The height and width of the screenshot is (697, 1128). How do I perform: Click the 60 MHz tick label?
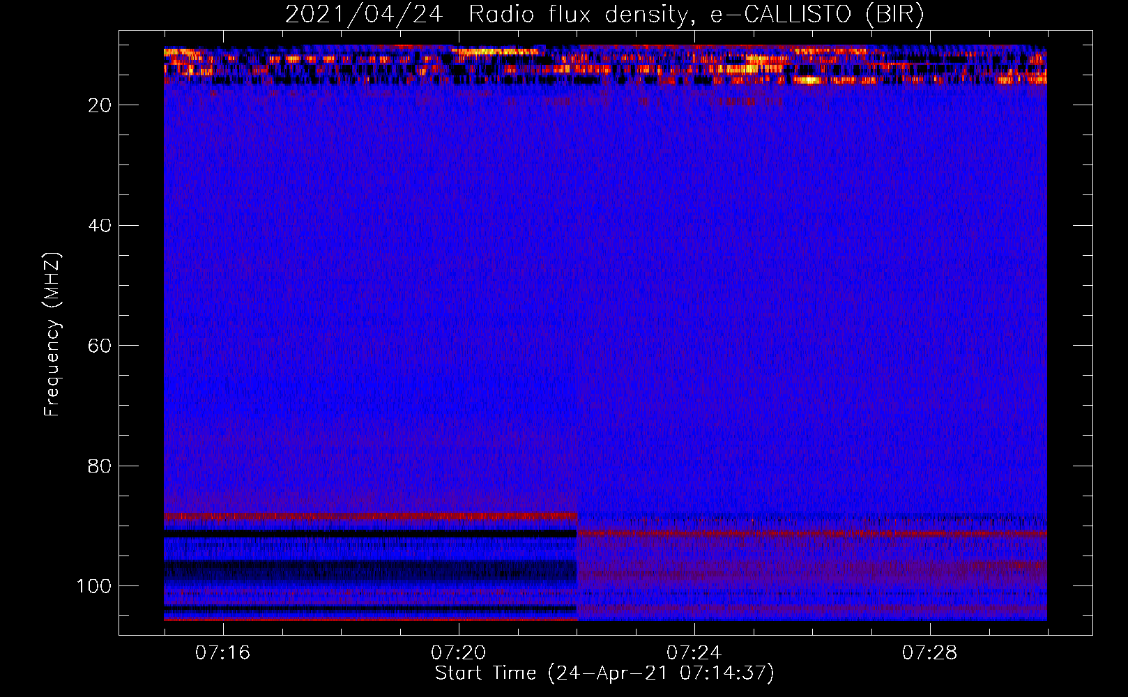pos(99,346)
